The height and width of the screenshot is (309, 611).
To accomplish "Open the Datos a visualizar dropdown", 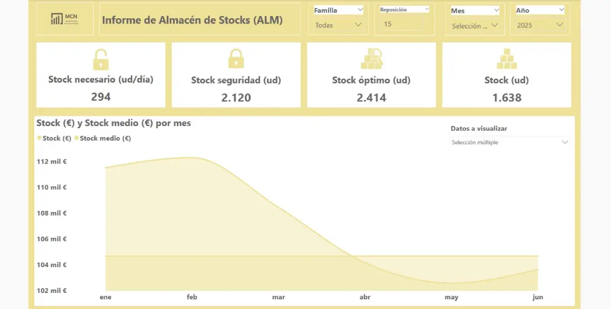I will point(564,142).
